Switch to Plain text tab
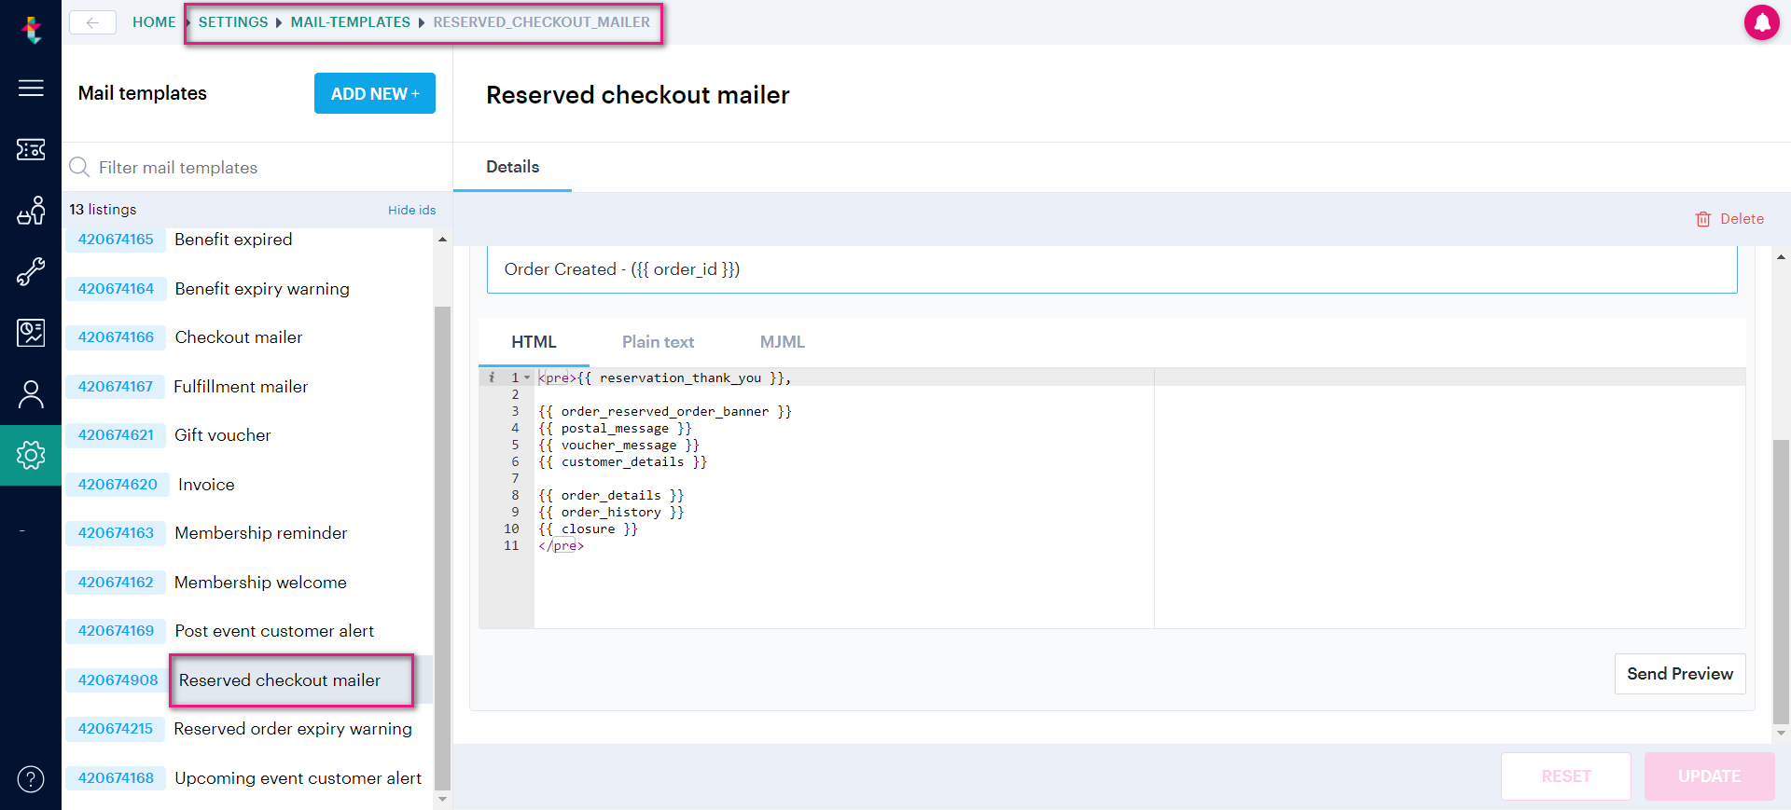The height and width of the screenshot is (810, 1791). (x=659, y=342)
